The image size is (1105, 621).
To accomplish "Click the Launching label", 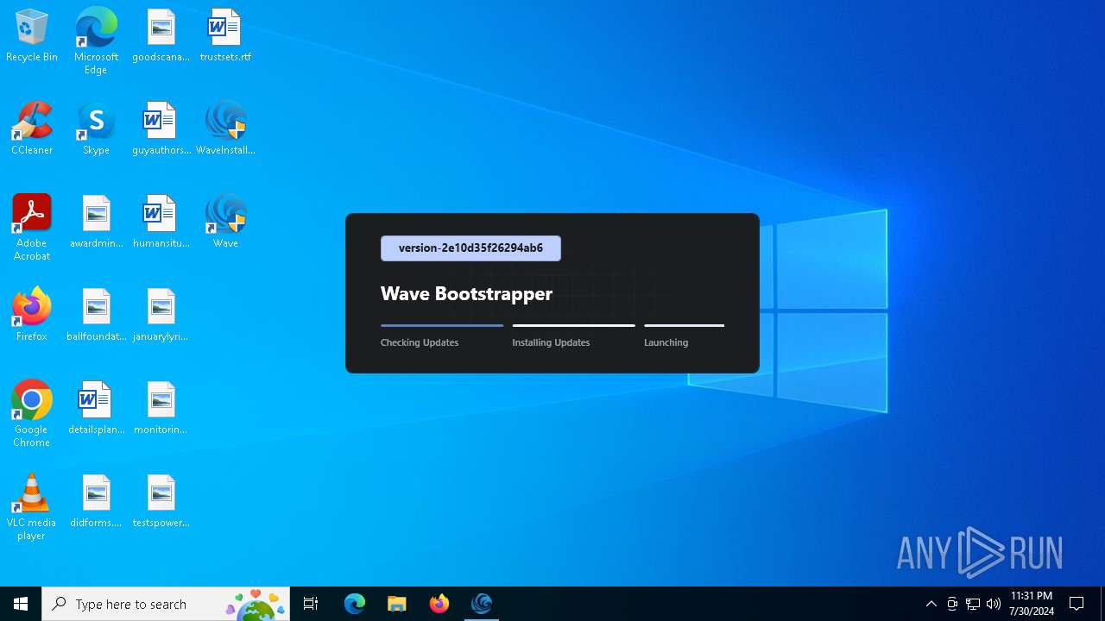I will click(x=666, y=342).
